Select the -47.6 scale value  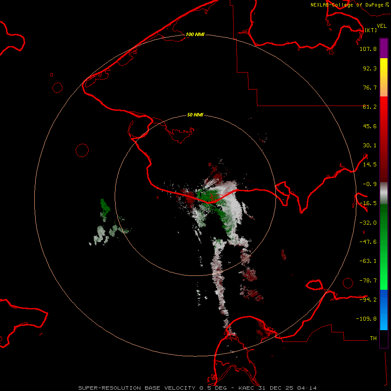pyautogui.click(x=368, y=242)
